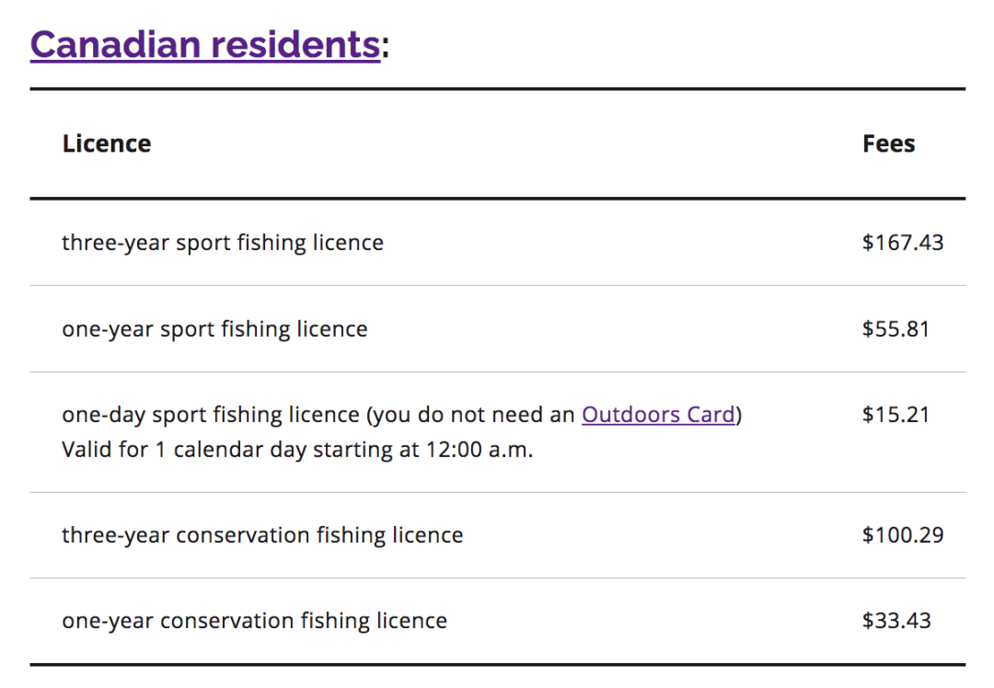Select three-year sport fishing licence text
This screenshot has height=688, width=994.
pos(223,243)
